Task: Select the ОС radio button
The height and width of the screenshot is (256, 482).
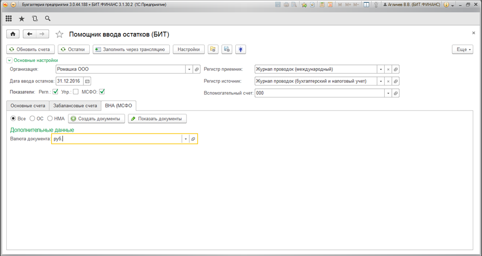Action: pos(32,118)
